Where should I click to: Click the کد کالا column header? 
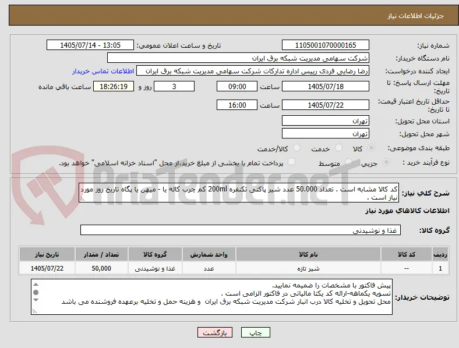407,254
